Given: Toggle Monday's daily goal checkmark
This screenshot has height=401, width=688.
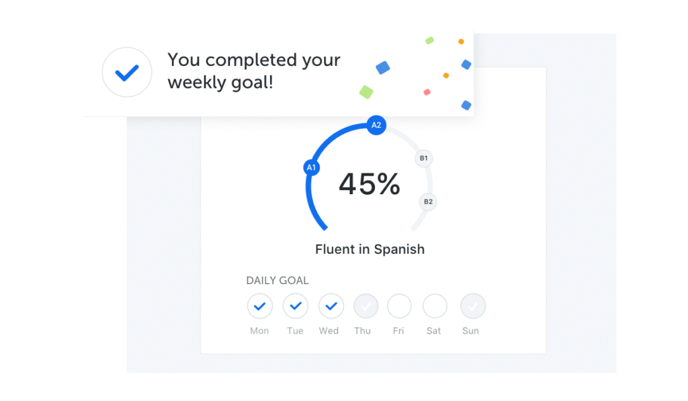Looking at the screenshot, I should click(260, 306).
